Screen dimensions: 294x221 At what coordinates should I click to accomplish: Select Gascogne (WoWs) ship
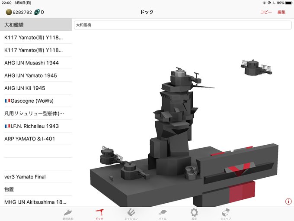[x=36, y=101]
